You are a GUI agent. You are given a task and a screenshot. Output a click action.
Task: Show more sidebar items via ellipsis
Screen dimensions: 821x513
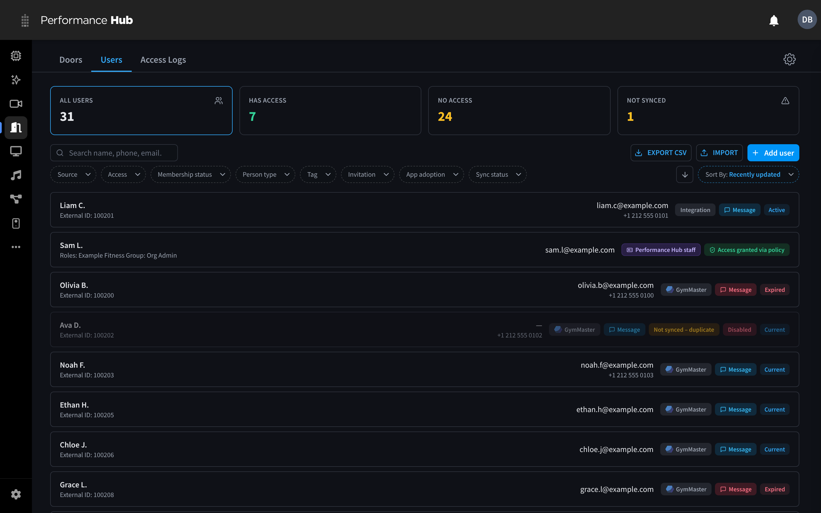(16, 247)
